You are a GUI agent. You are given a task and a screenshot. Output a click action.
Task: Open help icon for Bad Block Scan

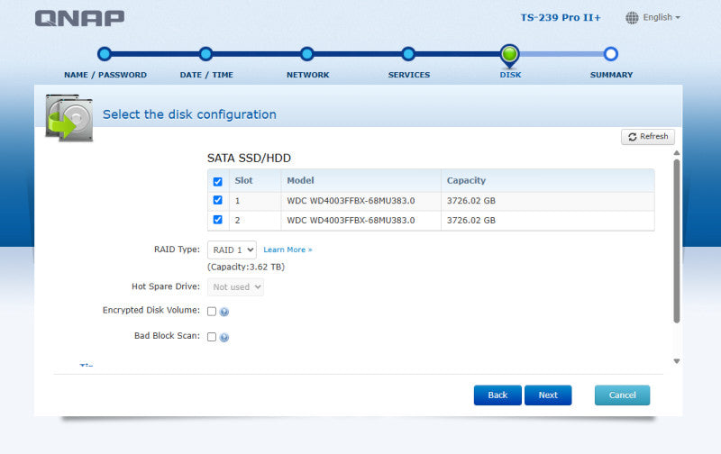coord(224,338)
